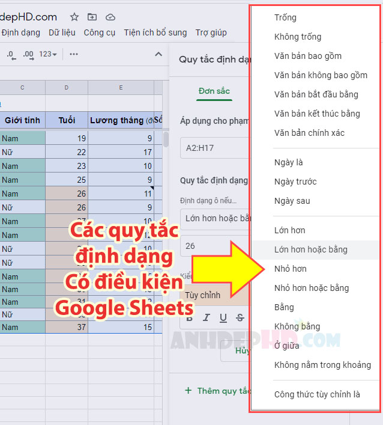The image size is (383, 425).
Task: Grab the spreadsheet vertical scrollbar
Action: (x=166, y=139)
